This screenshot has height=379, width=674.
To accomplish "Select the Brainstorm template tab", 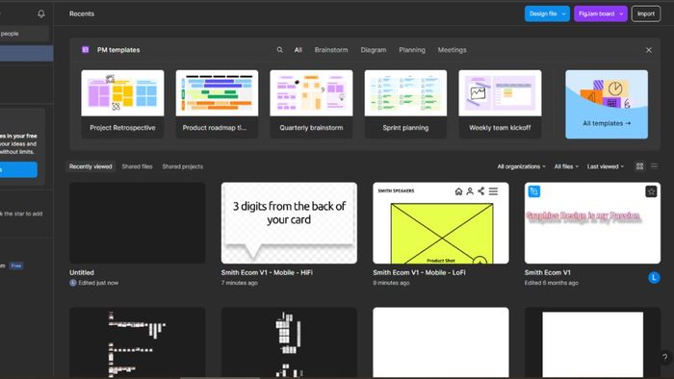I will pos(331,50).
